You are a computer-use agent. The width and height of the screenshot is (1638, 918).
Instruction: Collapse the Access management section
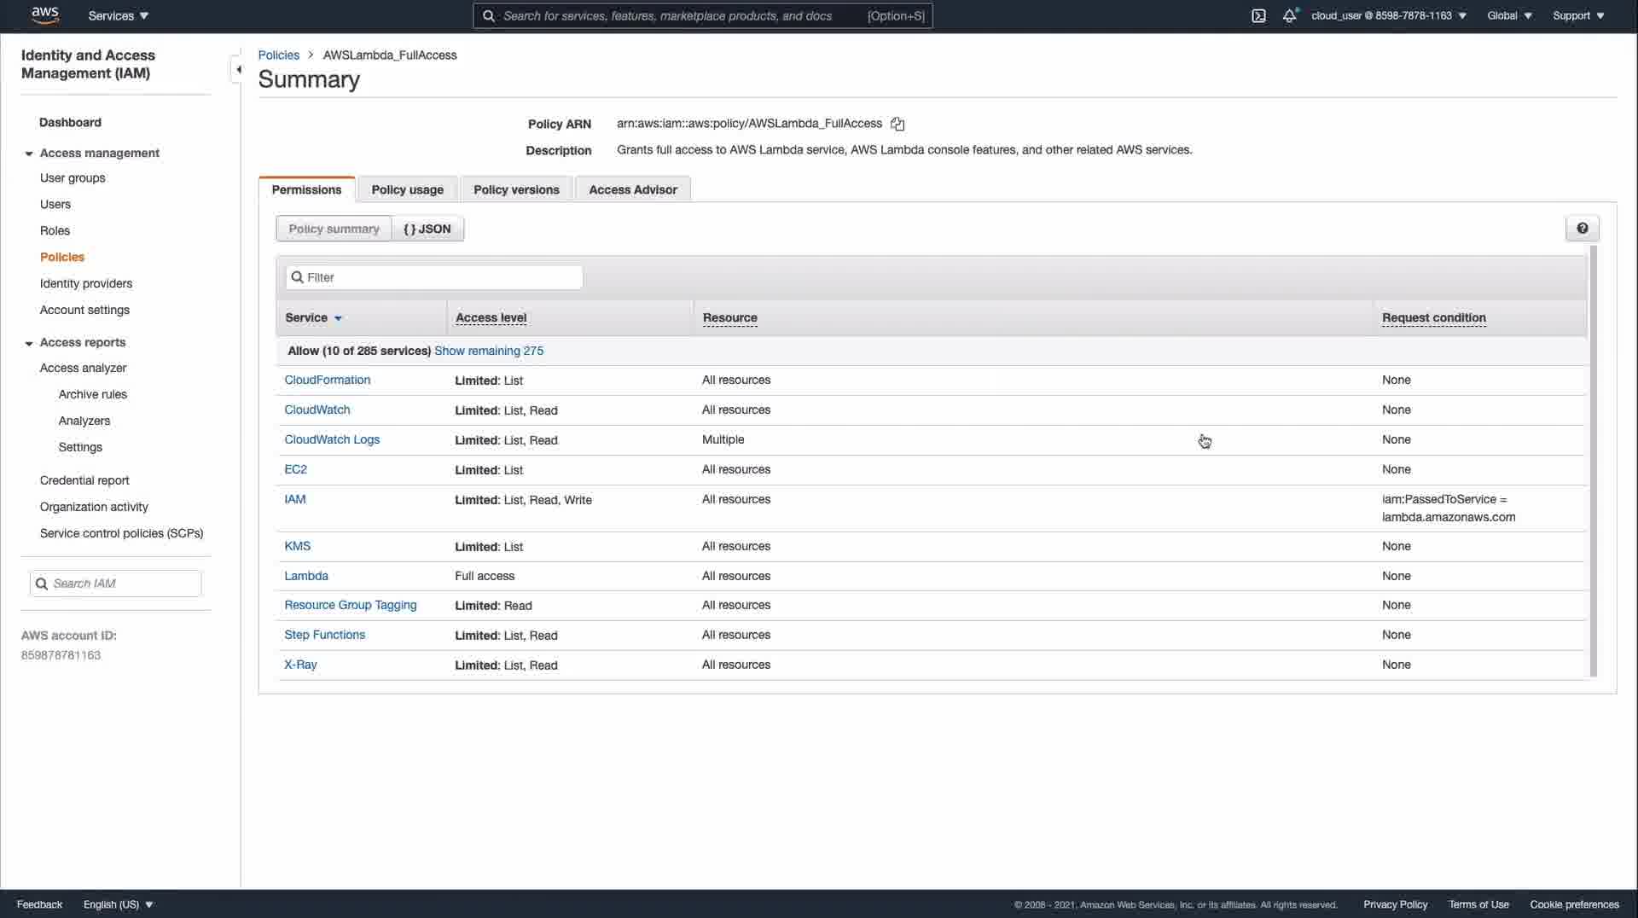[x=29, y=154]
